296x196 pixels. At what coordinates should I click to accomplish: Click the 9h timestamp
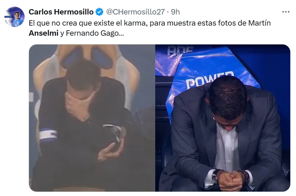tap(175, 12)
